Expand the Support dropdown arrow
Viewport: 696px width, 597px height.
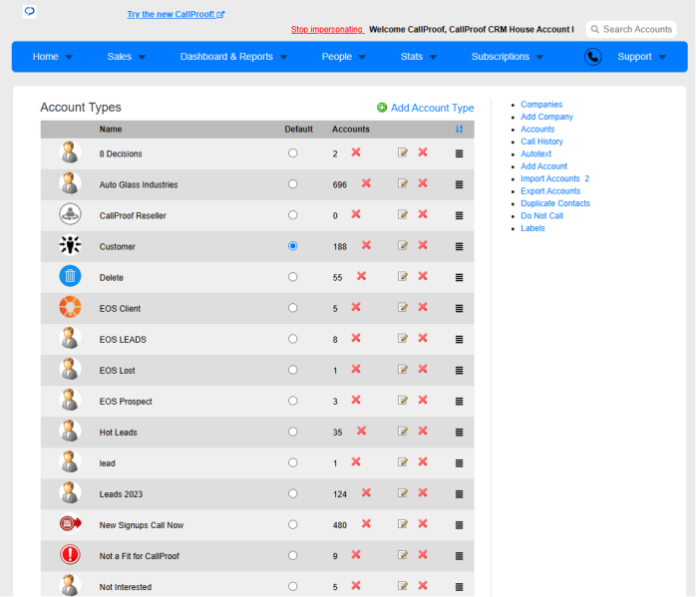point(662,57)
